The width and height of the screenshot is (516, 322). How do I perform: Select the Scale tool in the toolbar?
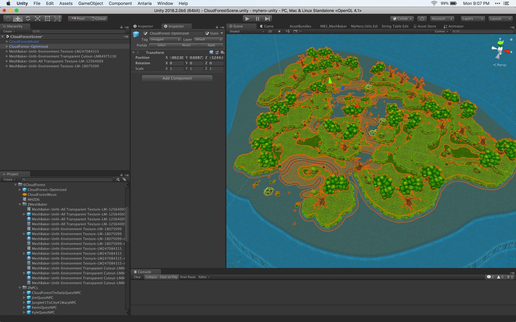click(38, 18)
